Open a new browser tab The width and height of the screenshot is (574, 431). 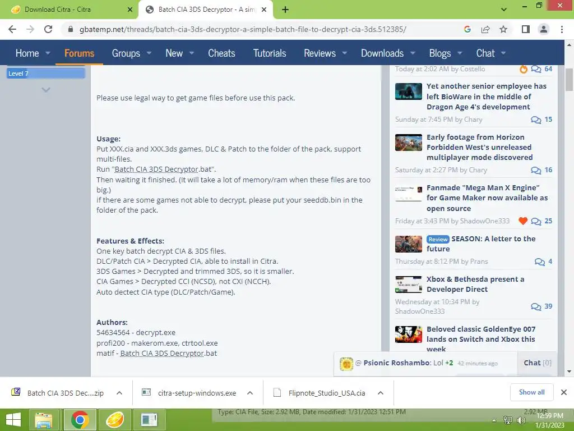(x=285, y=10)
